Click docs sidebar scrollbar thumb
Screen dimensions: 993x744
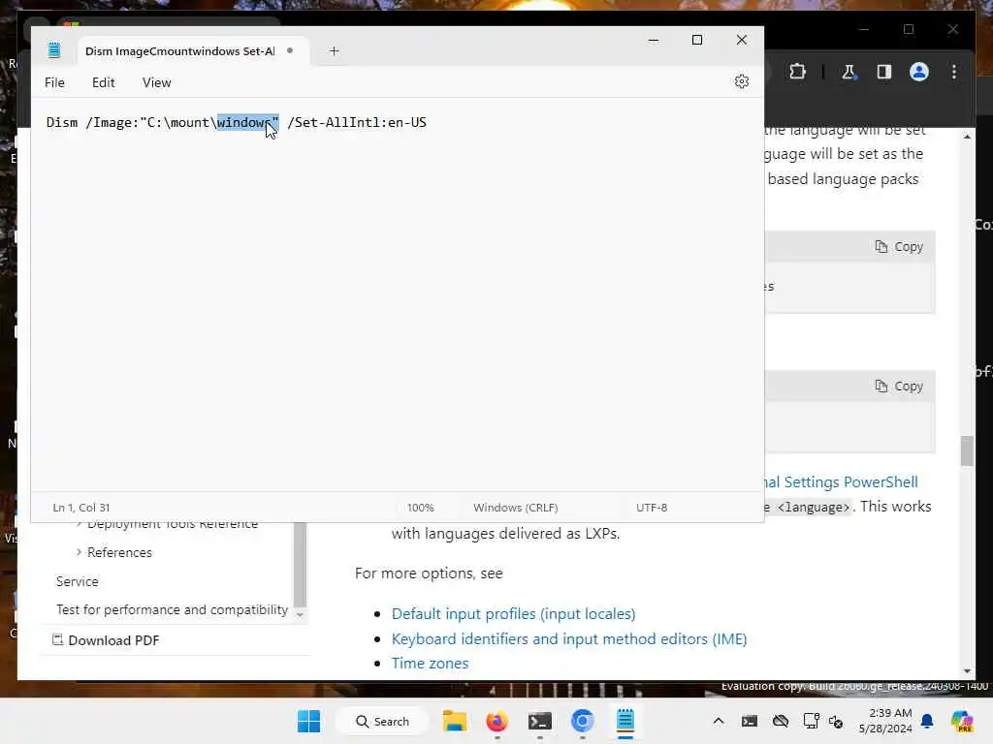[301, 563]
